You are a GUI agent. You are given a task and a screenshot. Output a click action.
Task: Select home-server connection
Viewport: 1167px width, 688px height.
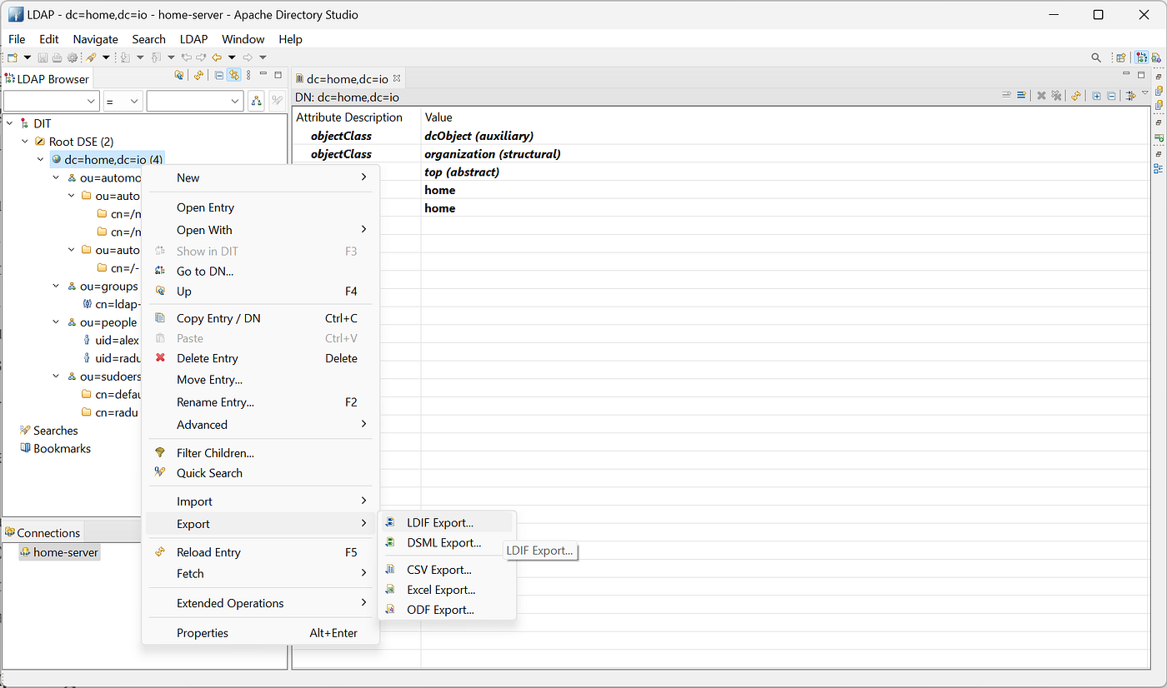tap(59, 552)
